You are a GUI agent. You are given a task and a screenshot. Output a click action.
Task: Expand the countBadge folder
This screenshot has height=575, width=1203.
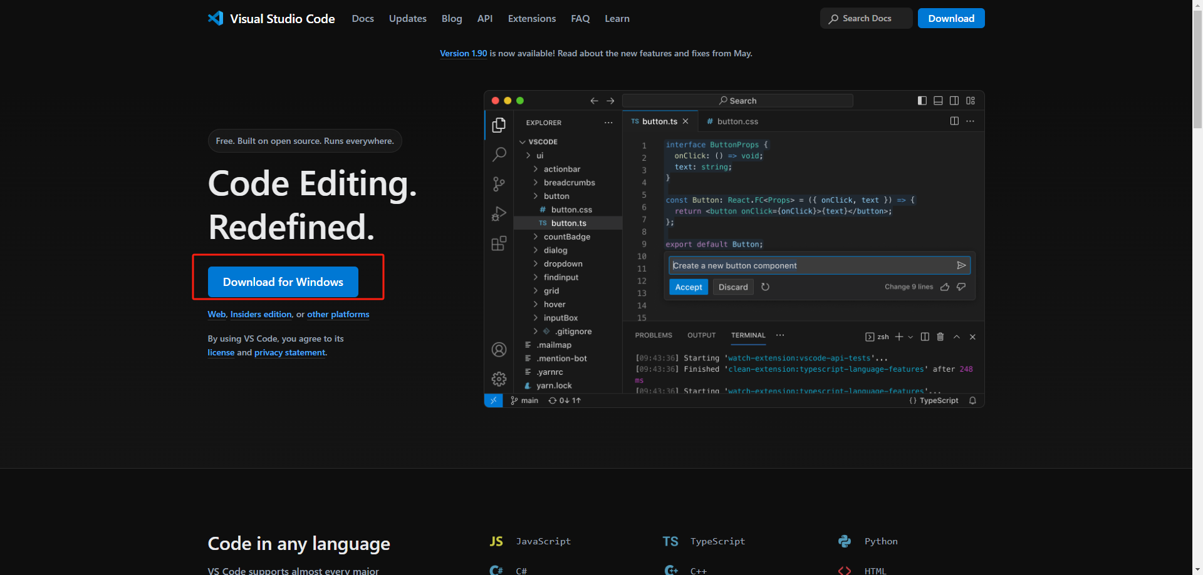(536, 237)
